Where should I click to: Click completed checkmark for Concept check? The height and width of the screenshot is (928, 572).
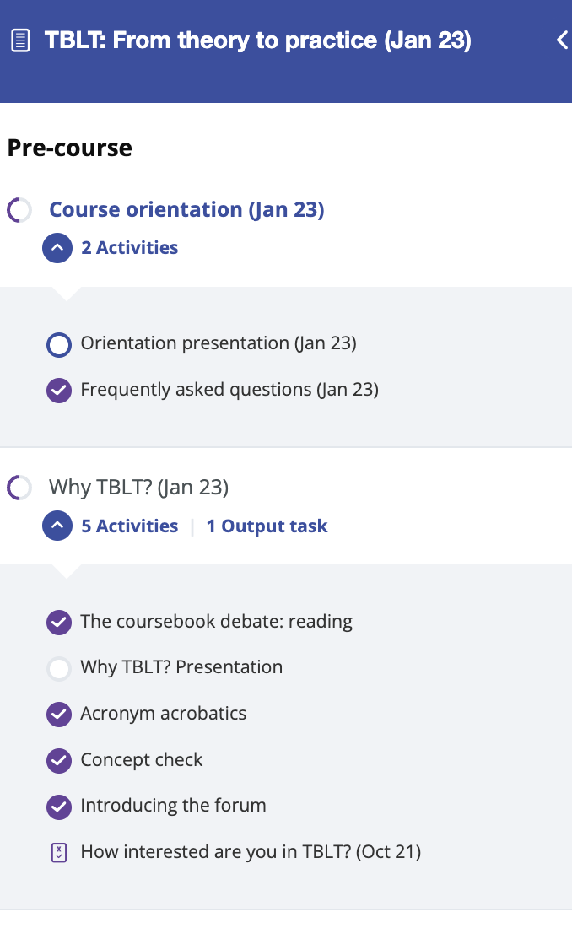[59, 760]
